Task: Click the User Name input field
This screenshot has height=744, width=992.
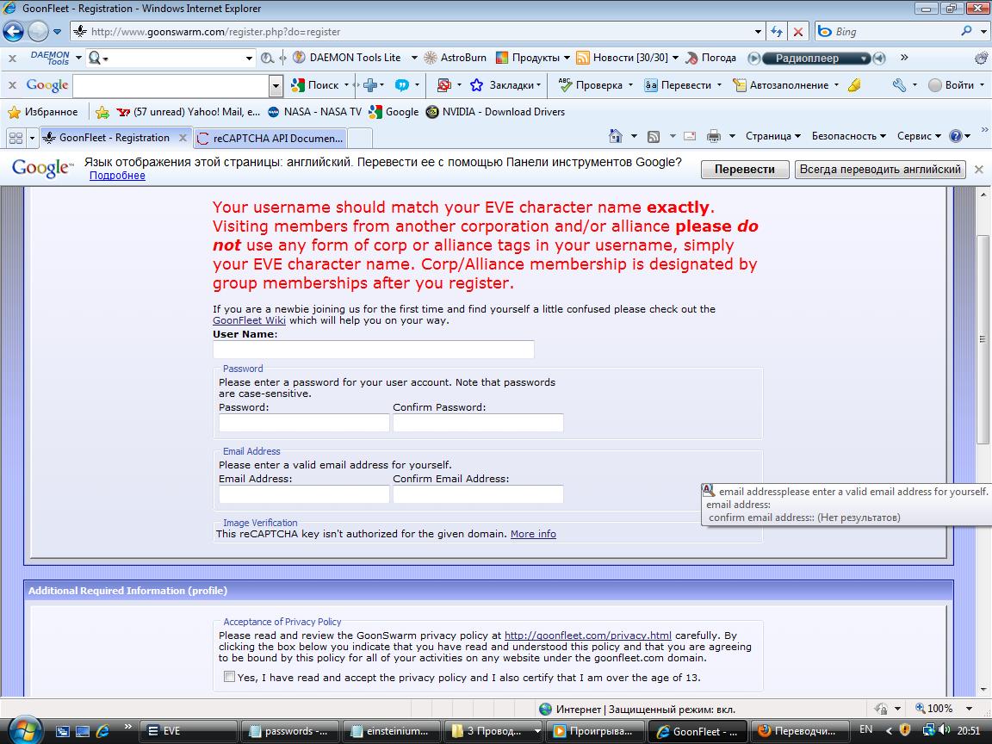Action: point(373,350)
